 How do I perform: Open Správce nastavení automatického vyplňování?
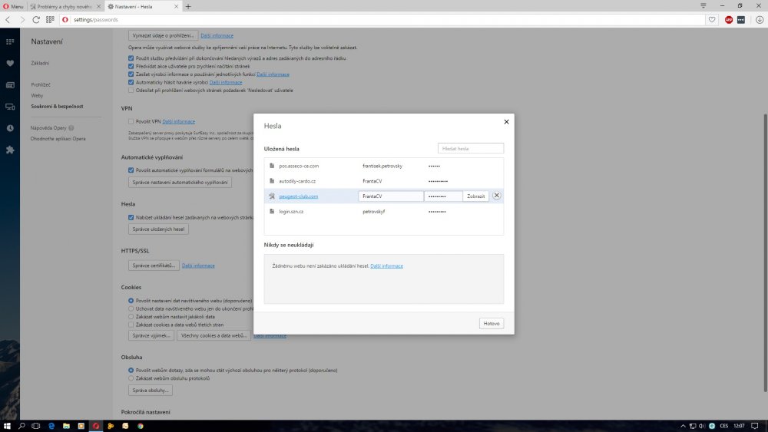tap(180, 182)
